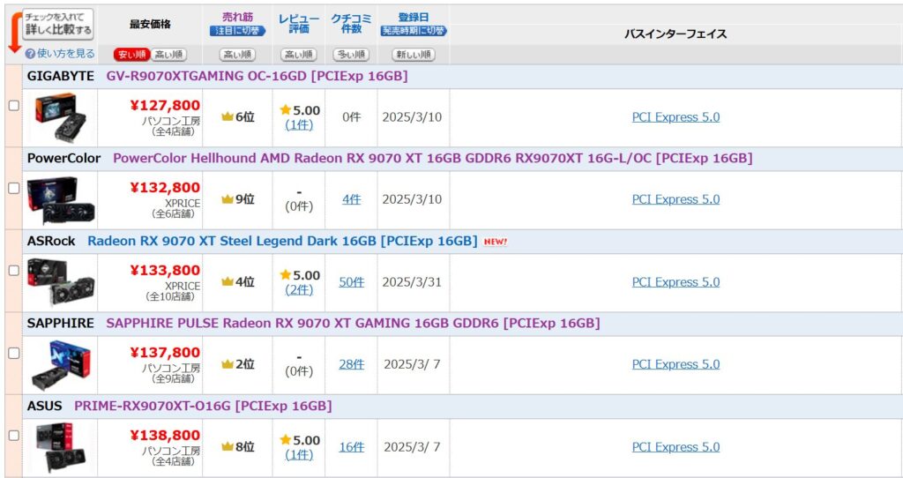Sort price by 高い順
903x478 pixels.
pyautogui.click(x=168, y=55)
